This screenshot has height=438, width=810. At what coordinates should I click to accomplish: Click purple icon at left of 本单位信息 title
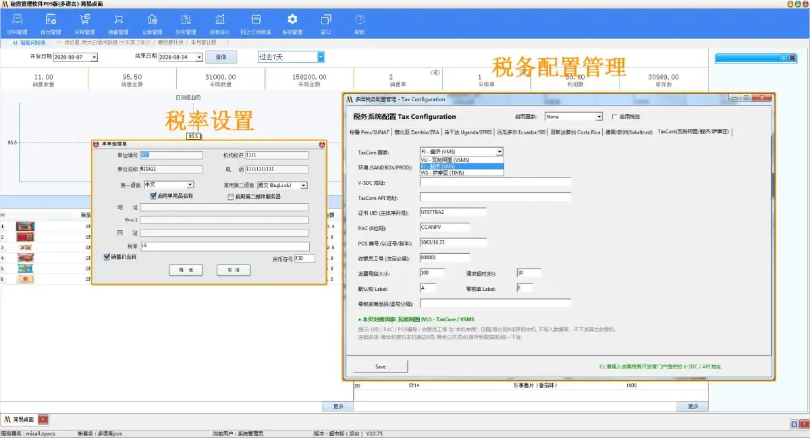coord(97,144)
